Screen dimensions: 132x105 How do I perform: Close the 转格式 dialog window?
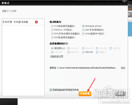coord(124,2)
